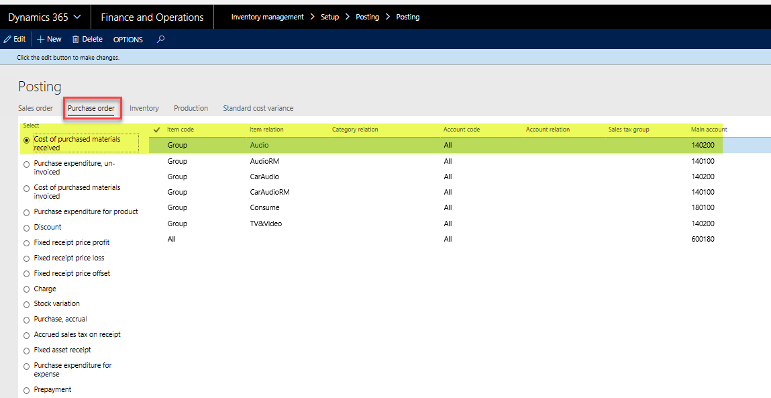Click main account 140100 in AudioRM row
Viewport: 771px width, 398px height.
tap(703, 161)
